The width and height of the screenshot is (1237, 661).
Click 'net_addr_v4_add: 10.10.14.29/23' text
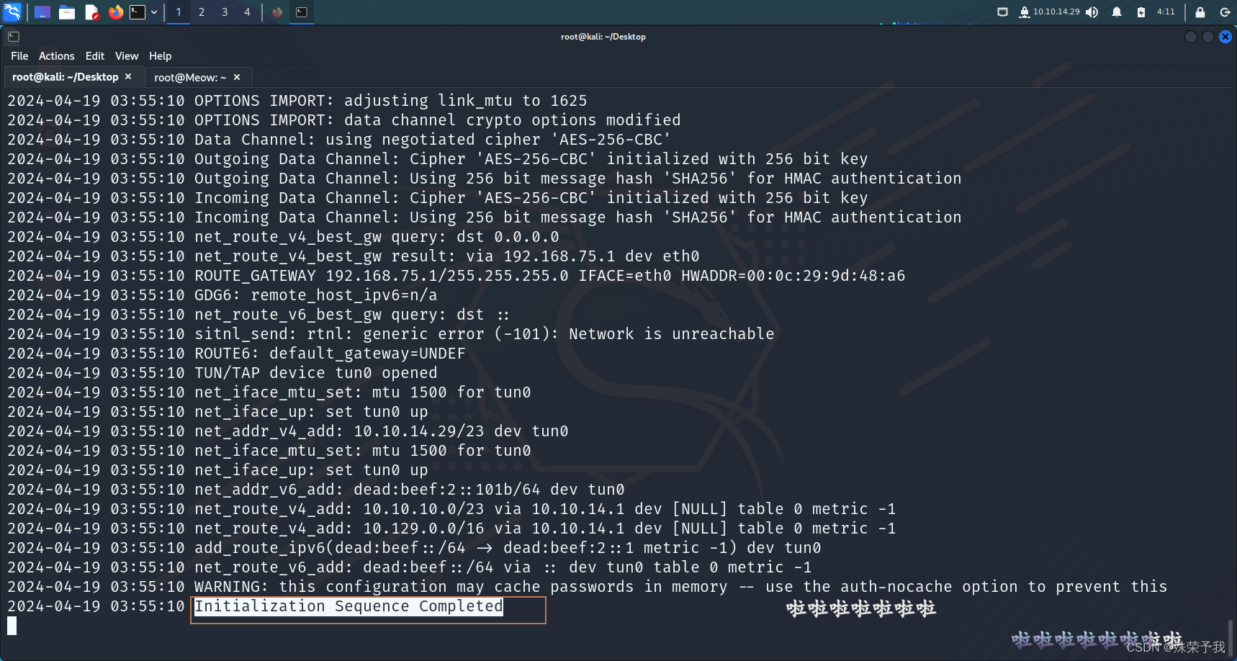click(x=339, y=431)
